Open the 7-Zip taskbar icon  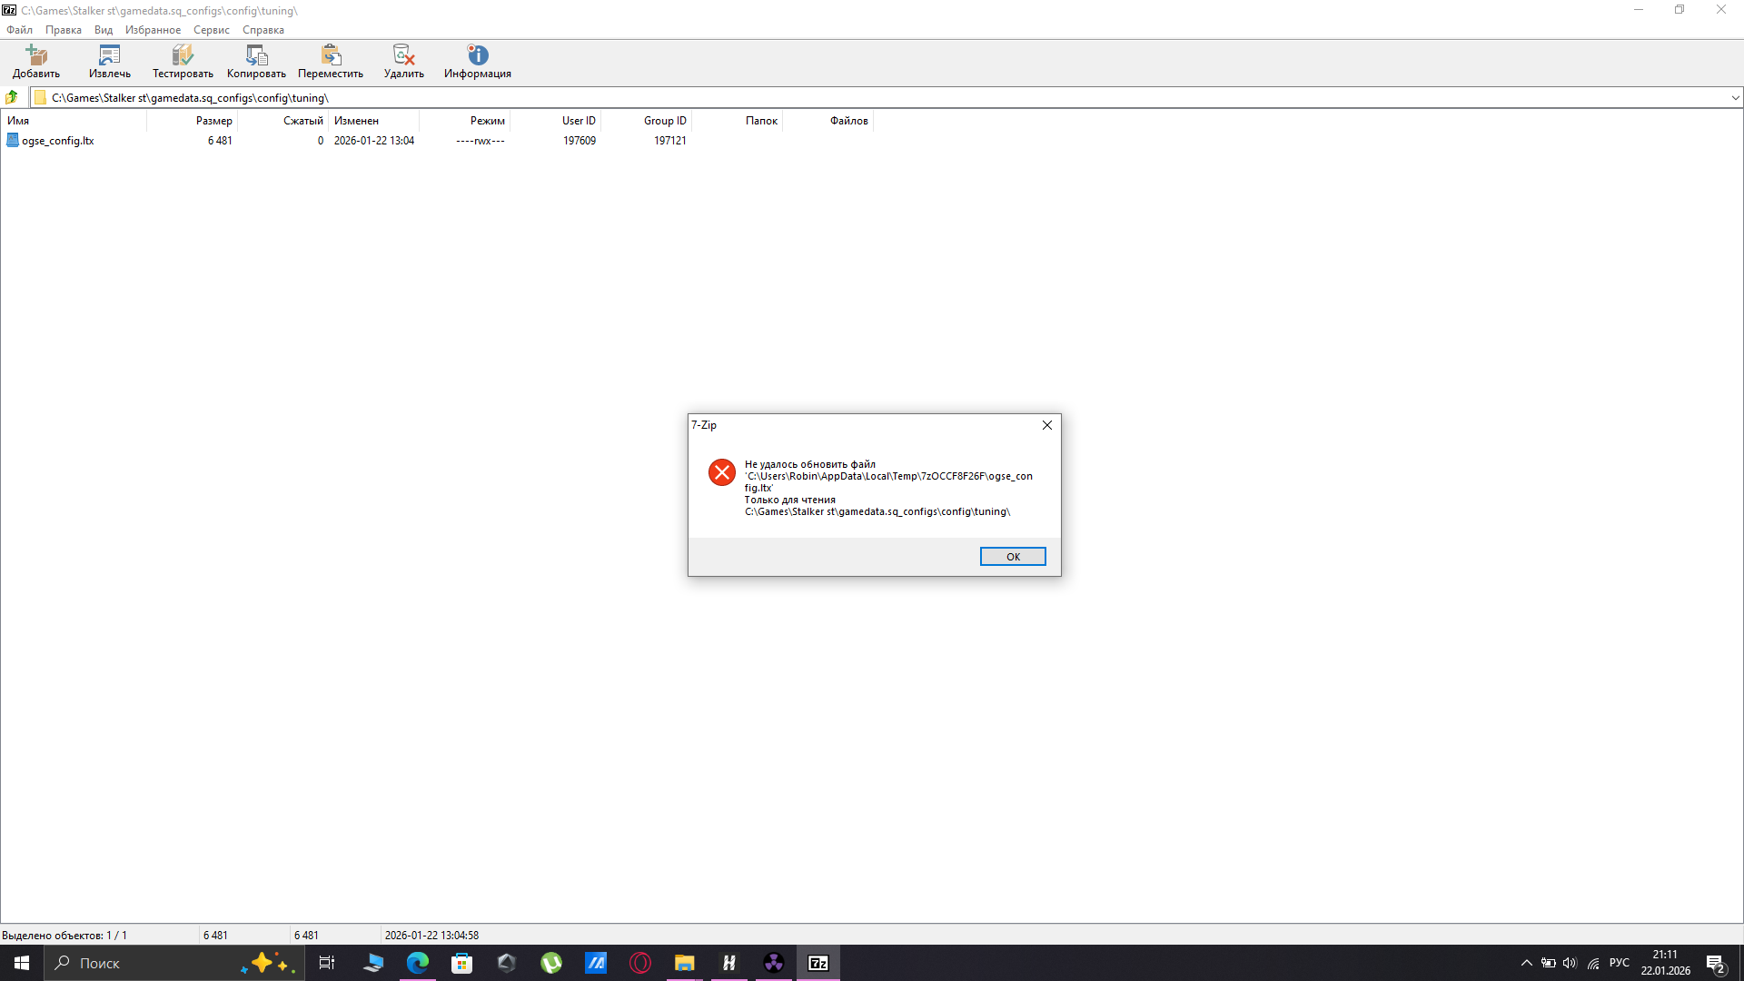point(818,963)
